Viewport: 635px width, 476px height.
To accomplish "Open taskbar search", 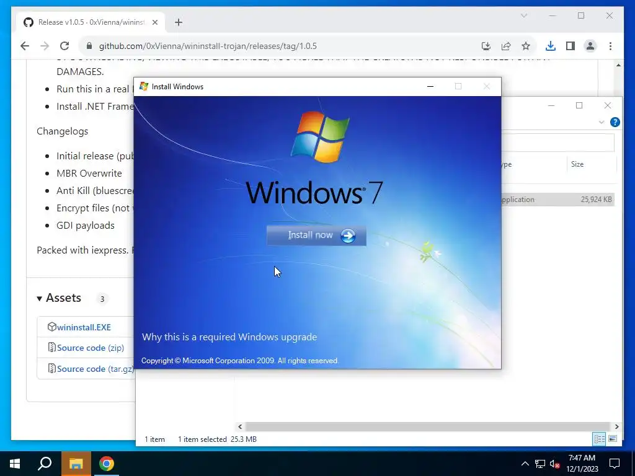I will [x=45, y=464].
